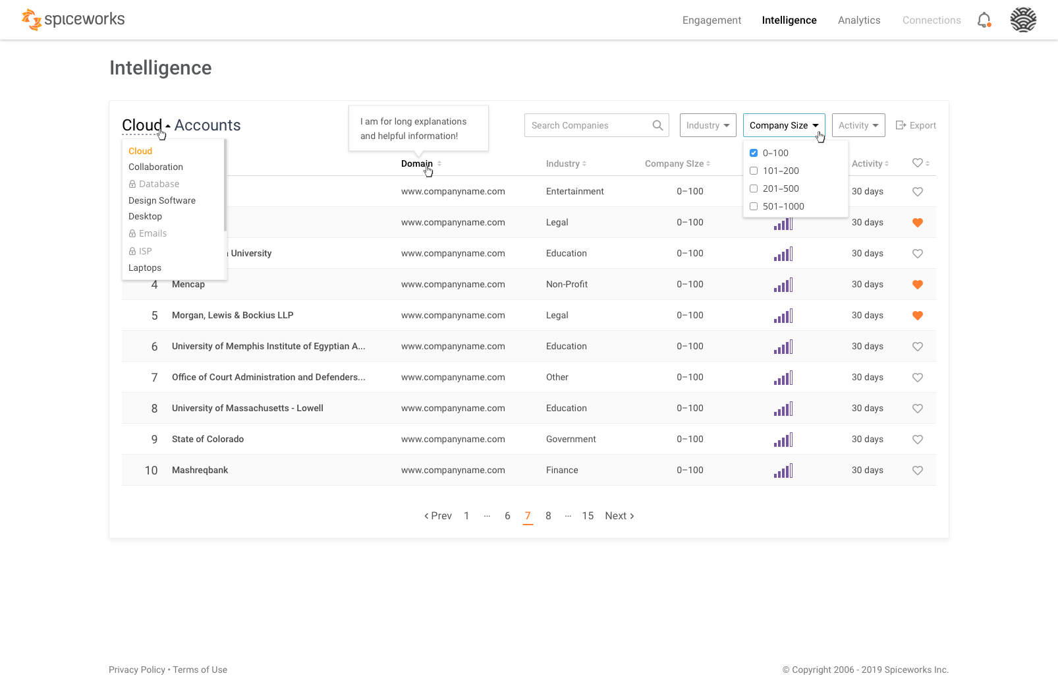Click signal bars for Morgan, Lewis row
This screenshot has height=688, width=1058.
783,316
